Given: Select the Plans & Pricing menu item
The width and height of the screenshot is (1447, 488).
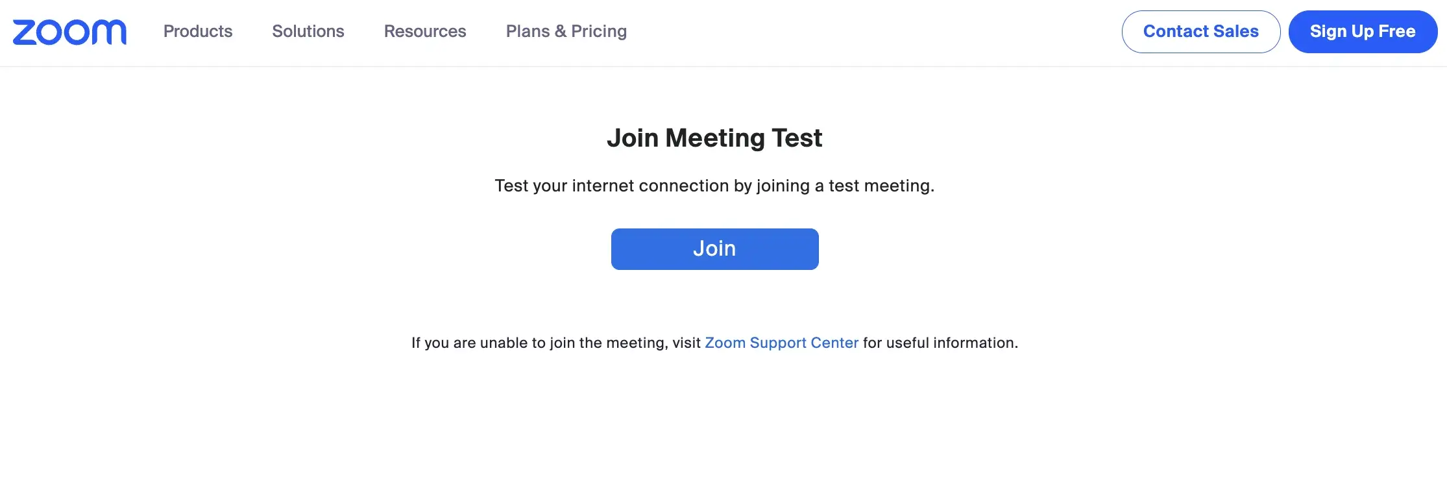Looking at the screenshot, I should [x=566, y=31].
